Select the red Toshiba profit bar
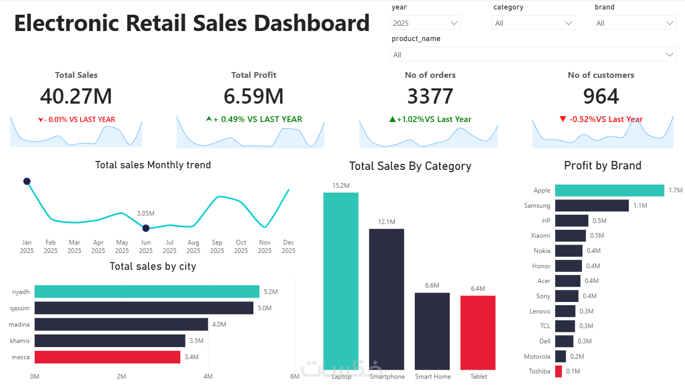The width and height of the screenshot is (685, 385). 558,371
